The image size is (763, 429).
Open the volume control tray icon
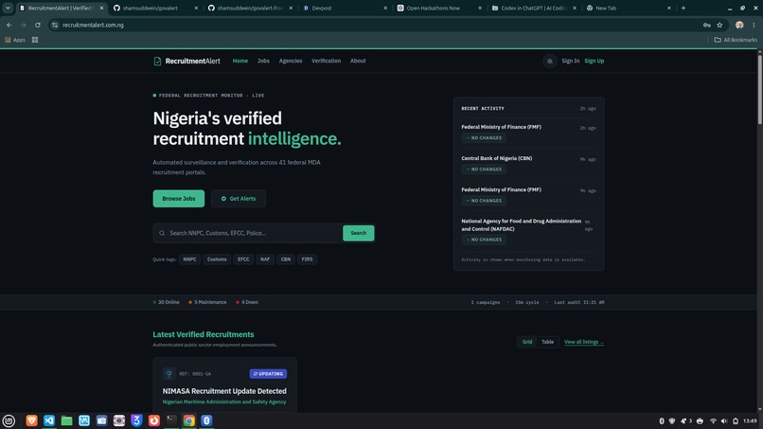coord(724,421)
